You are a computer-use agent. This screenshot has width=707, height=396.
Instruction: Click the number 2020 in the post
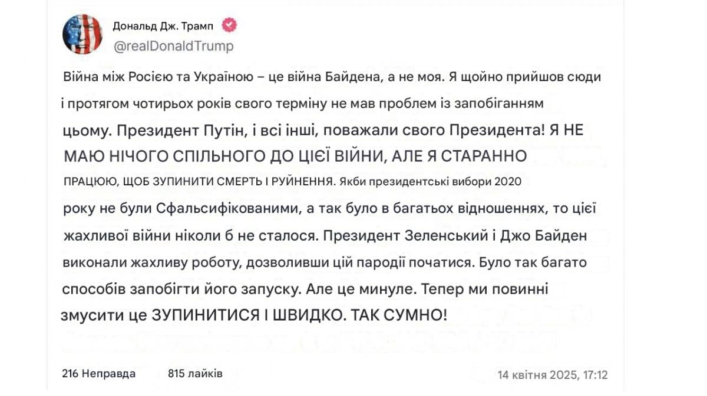coord(508,181)
